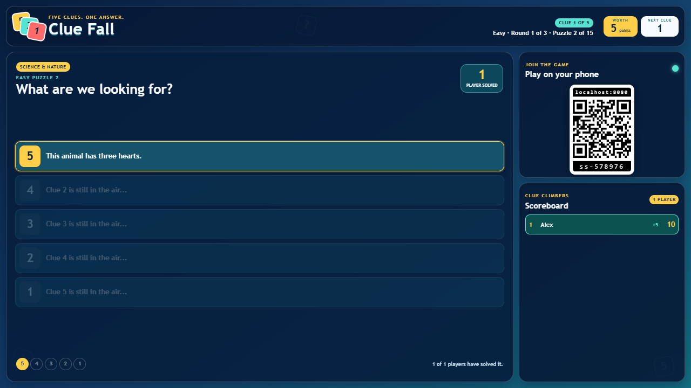Click the Clue Fall title text
Image resolution: width=691 pixels, height=388 pixels.
click(x=82, y=29)
